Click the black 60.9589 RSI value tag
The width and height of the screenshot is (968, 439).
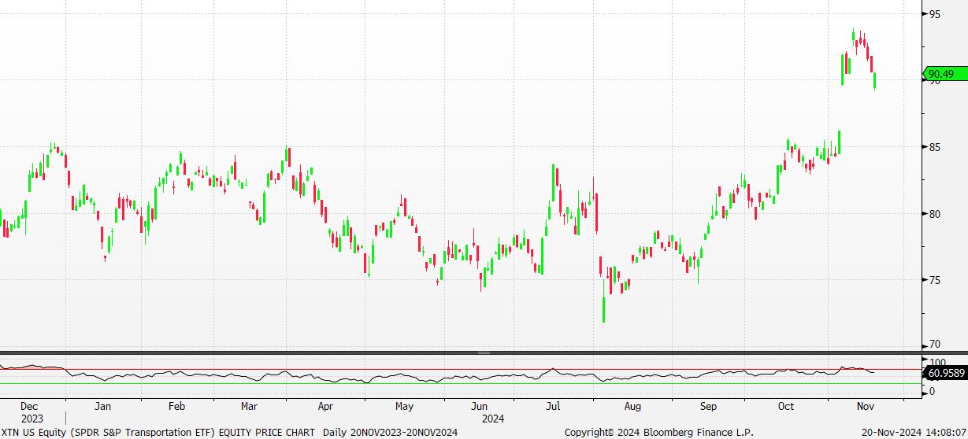[946, 372]
